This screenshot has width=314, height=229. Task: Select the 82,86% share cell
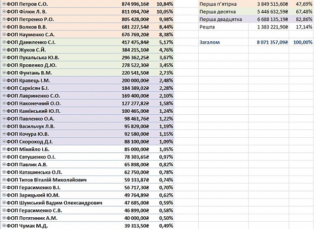[303, 19]
